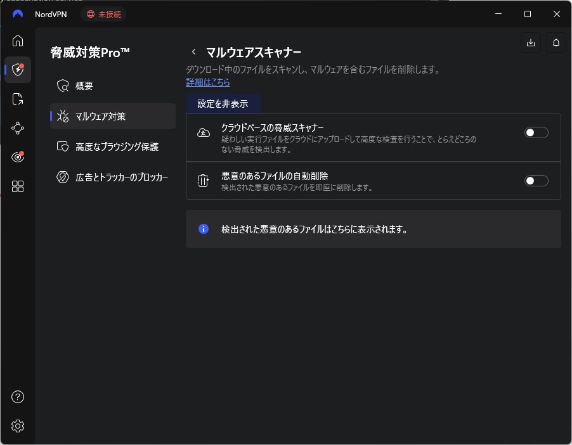Open the notifications bell icon
This screenshot has width=572, height=445.
point(556,42)
